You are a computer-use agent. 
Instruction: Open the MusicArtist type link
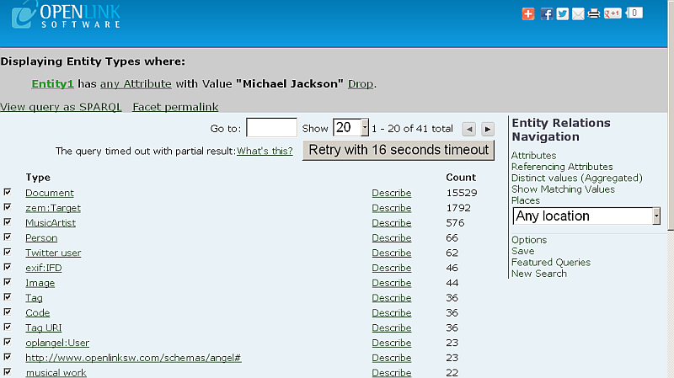pyautogui.click(x=51, y=223)
